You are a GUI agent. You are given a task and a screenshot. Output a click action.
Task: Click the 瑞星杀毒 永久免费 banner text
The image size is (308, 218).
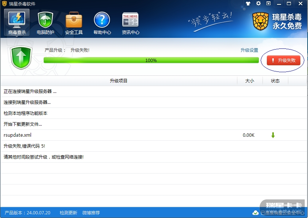(x=287, y=22)
